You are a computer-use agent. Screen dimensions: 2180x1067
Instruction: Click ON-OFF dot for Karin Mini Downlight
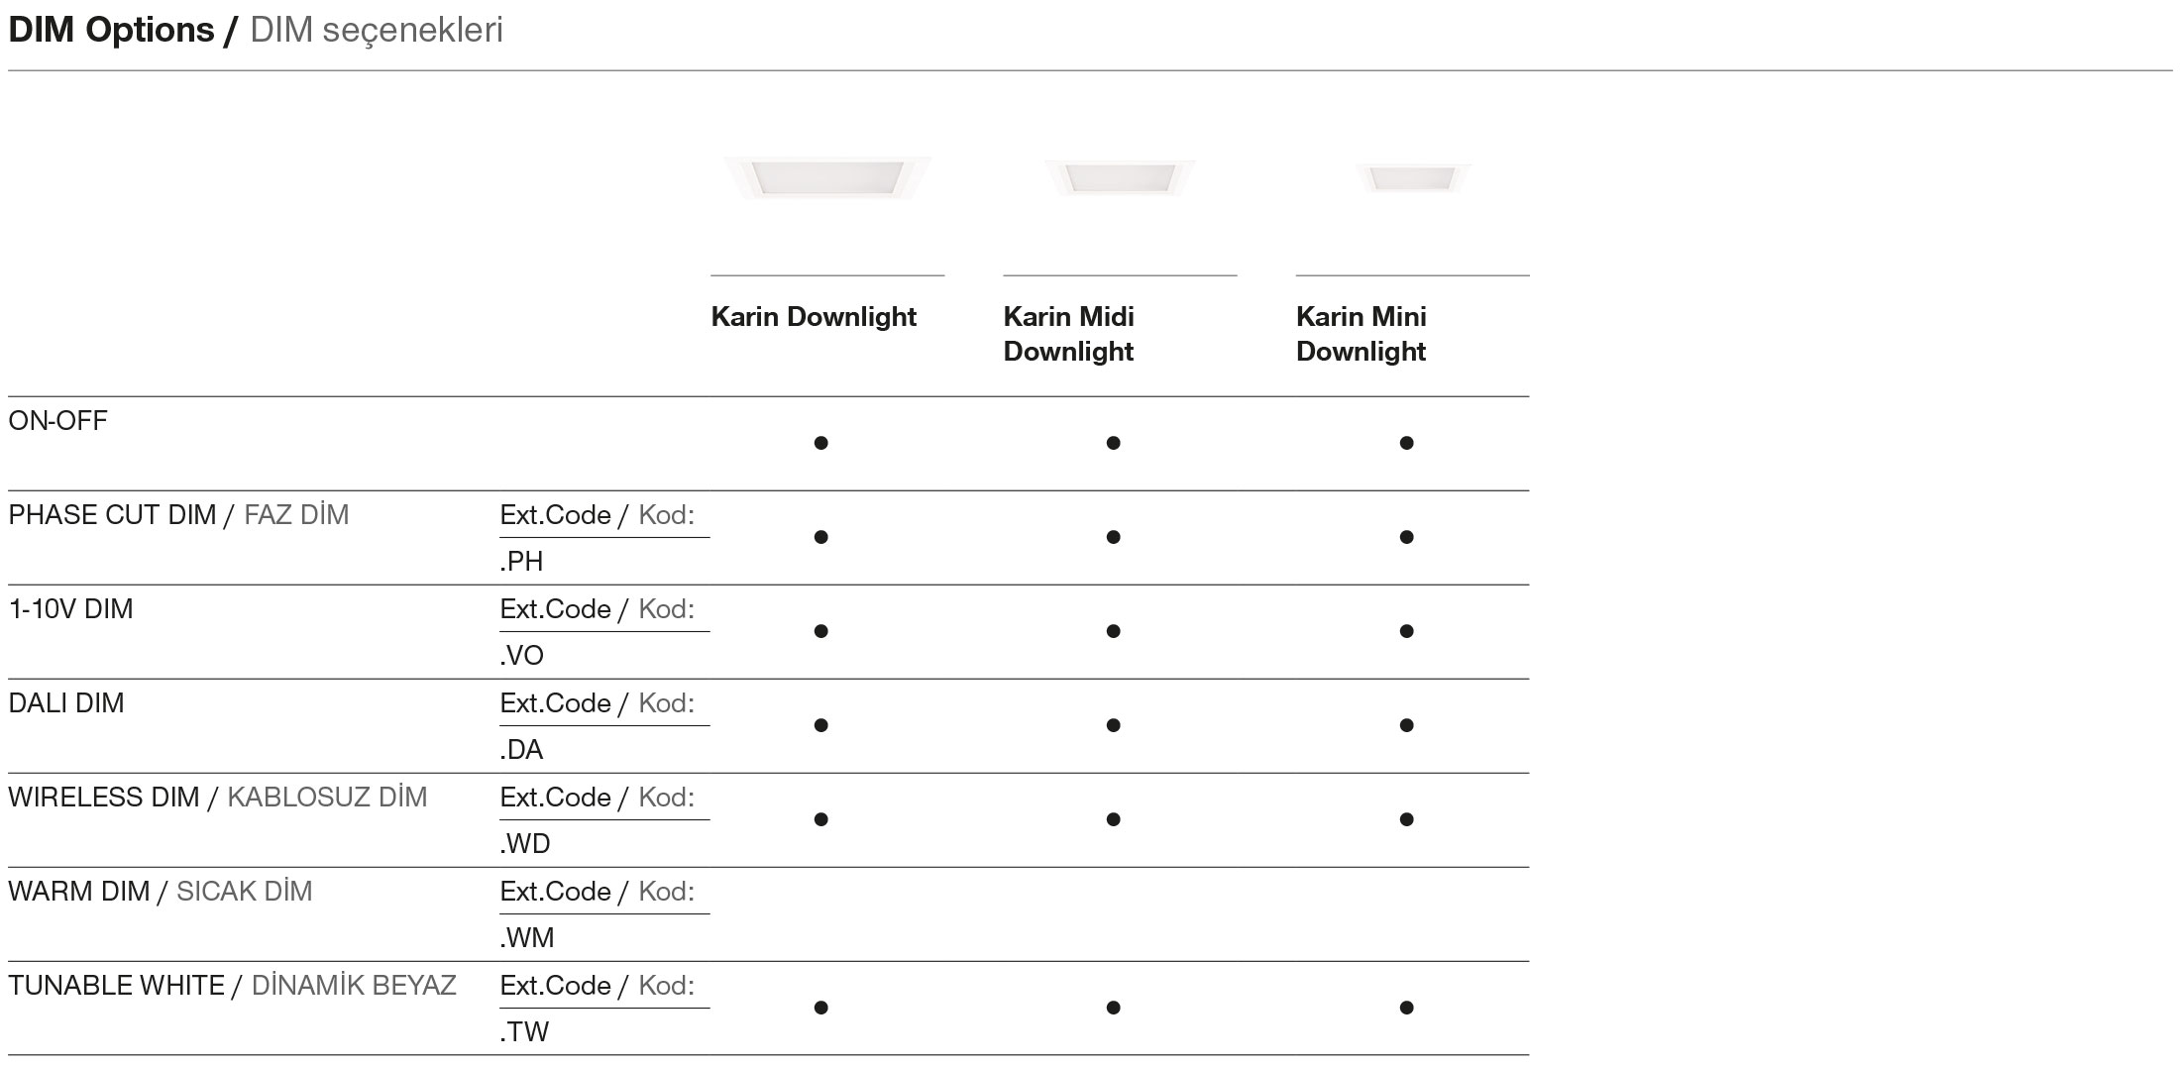pos(1406,443)
